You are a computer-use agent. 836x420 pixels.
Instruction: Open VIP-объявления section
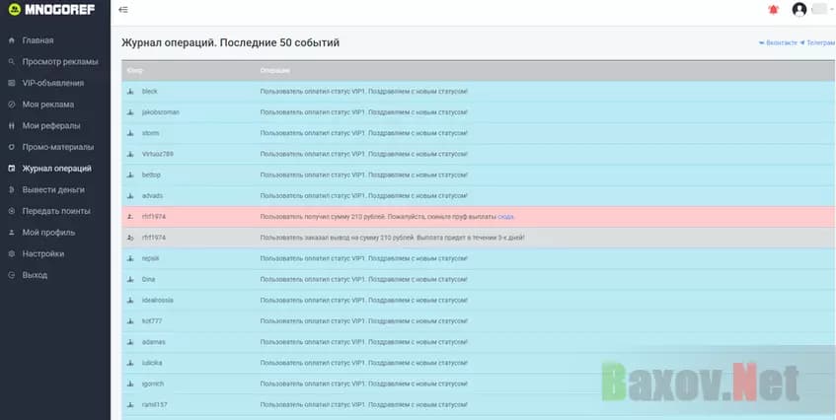point(52,83)
